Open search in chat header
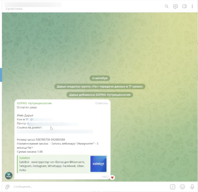 coord(166,6)
